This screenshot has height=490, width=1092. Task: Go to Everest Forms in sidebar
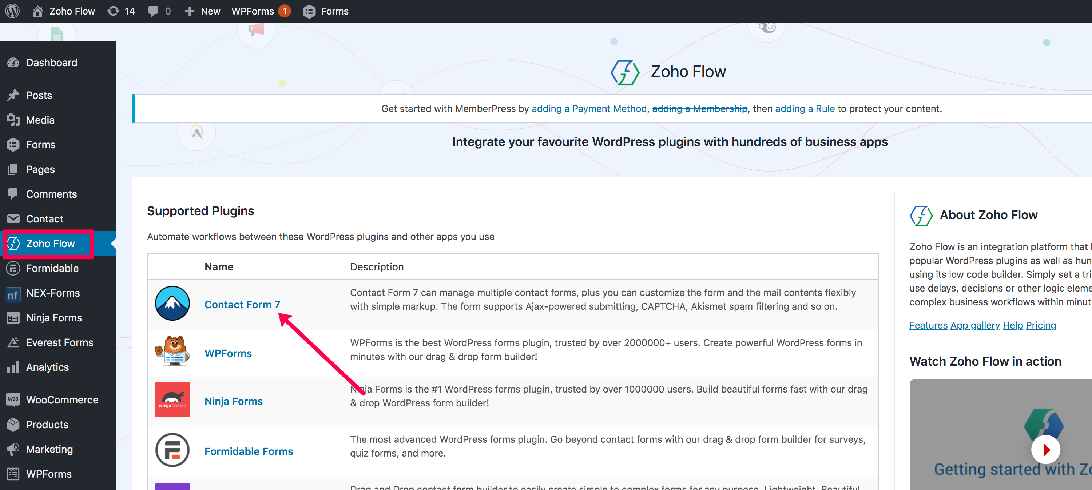point(59,342)
